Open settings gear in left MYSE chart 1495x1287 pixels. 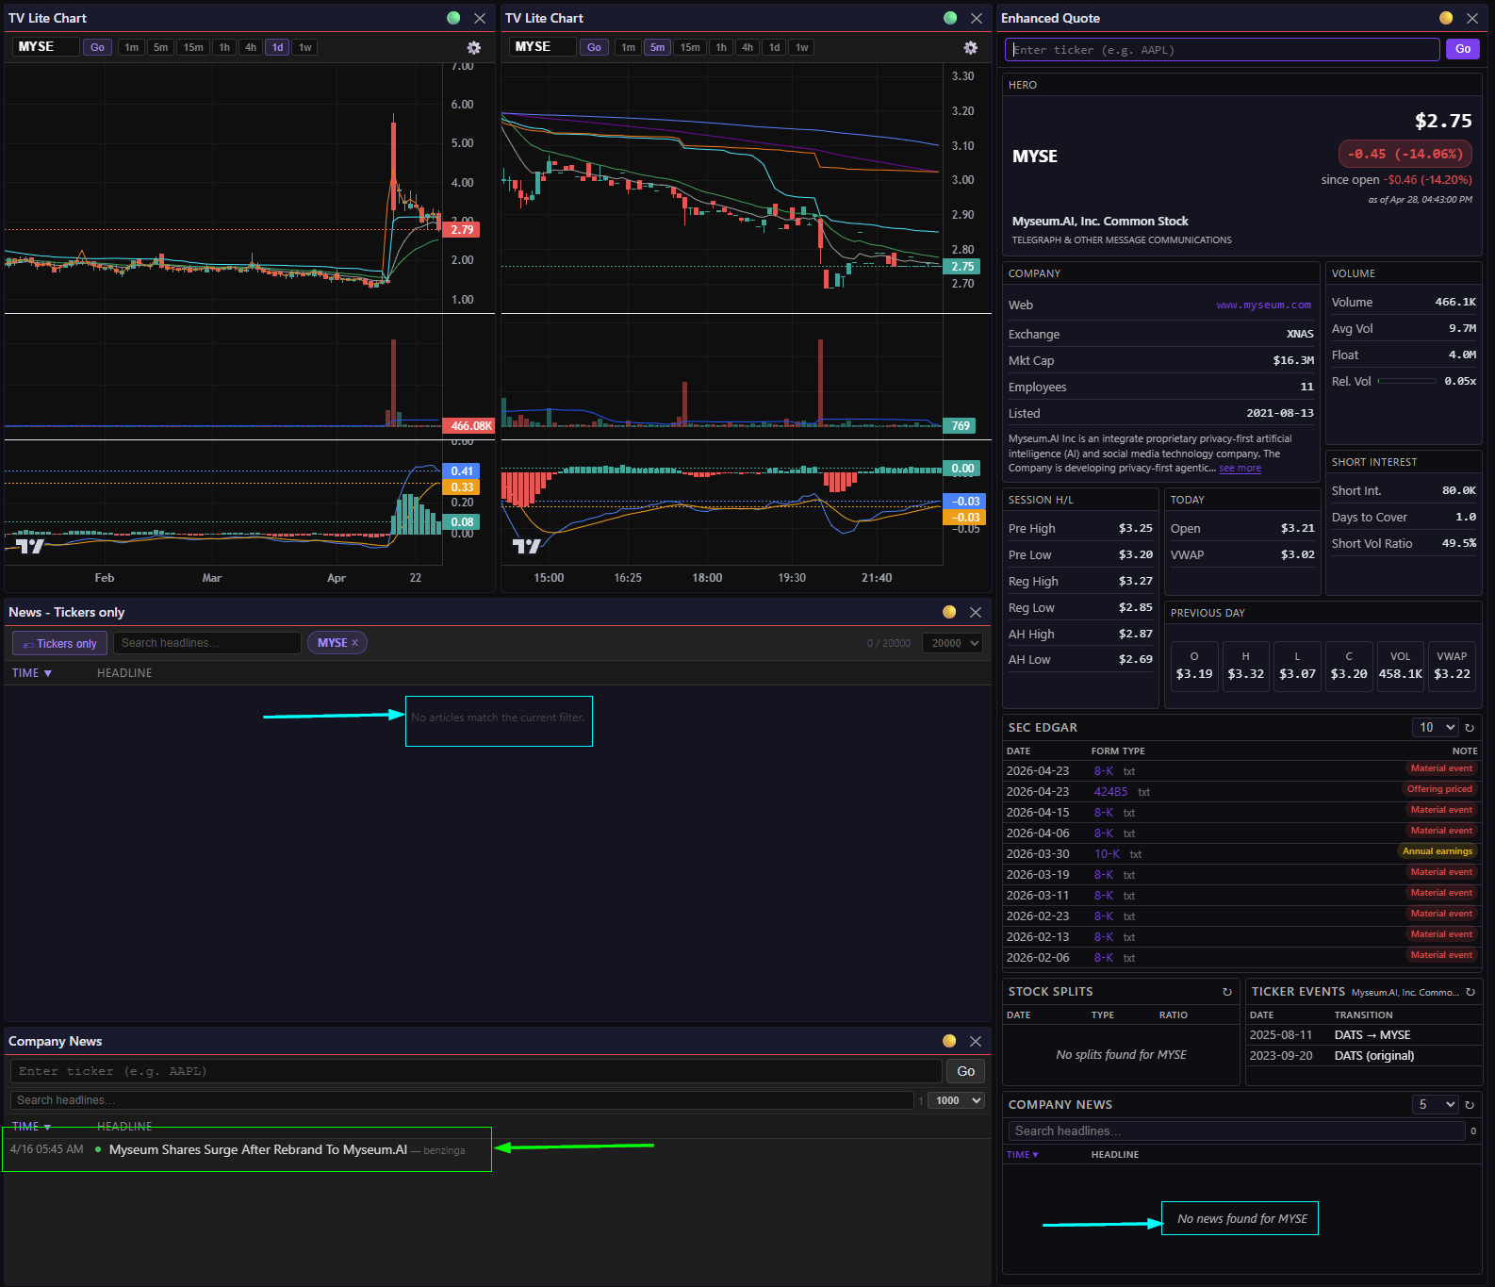pos(474,48)
